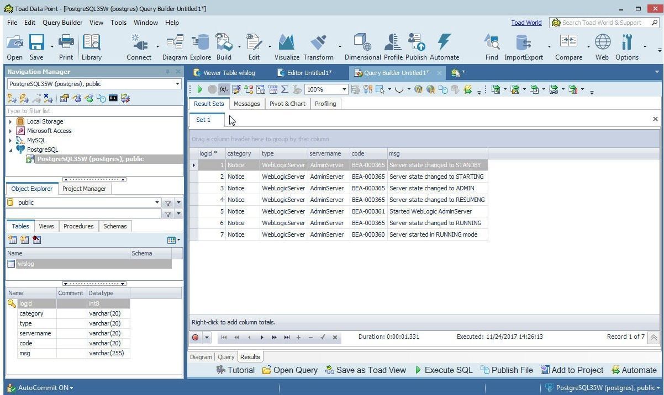The image size is (664, 395).
Task: Open the Dimensional view tool
Action: [x=362, y=47]
